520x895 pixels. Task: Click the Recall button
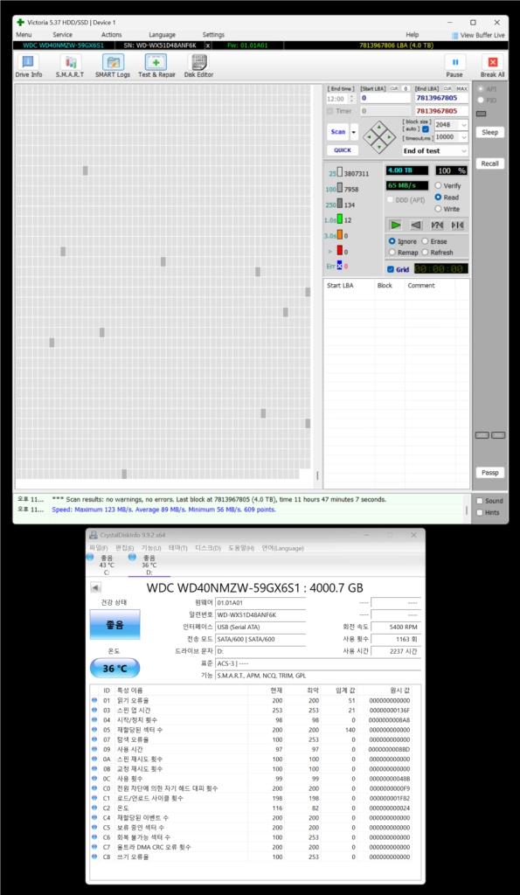tap(489, 163)
